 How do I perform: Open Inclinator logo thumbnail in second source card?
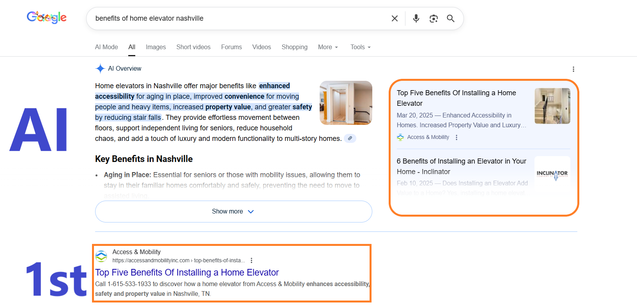(x=552, y=174)
